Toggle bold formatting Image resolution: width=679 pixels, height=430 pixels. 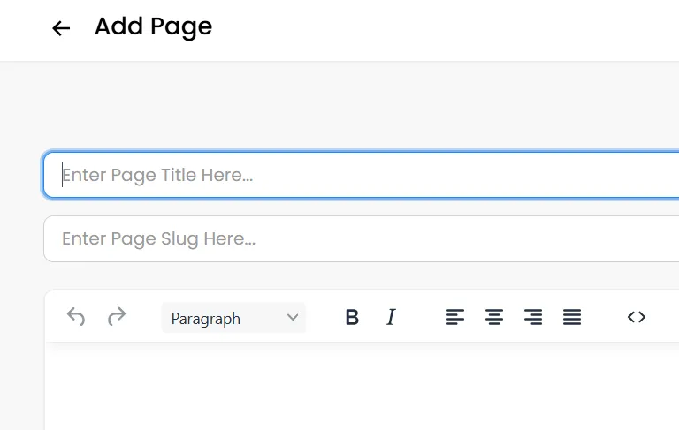(352, 317)
